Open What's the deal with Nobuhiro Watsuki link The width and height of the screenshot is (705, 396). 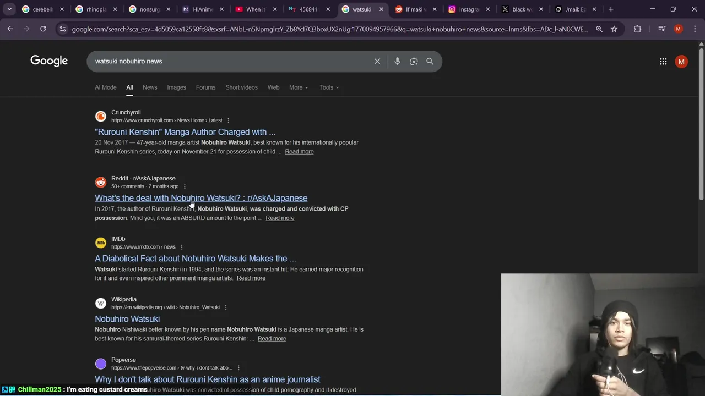click(201, 198)
